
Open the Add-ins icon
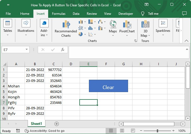point(44,24)
